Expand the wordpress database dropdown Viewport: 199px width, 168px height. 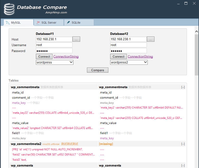tap(55, 62)
